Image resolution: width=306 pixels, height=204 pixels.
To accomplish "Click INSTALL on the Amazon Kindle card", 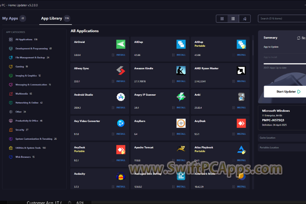I will [x=181, y=82].
